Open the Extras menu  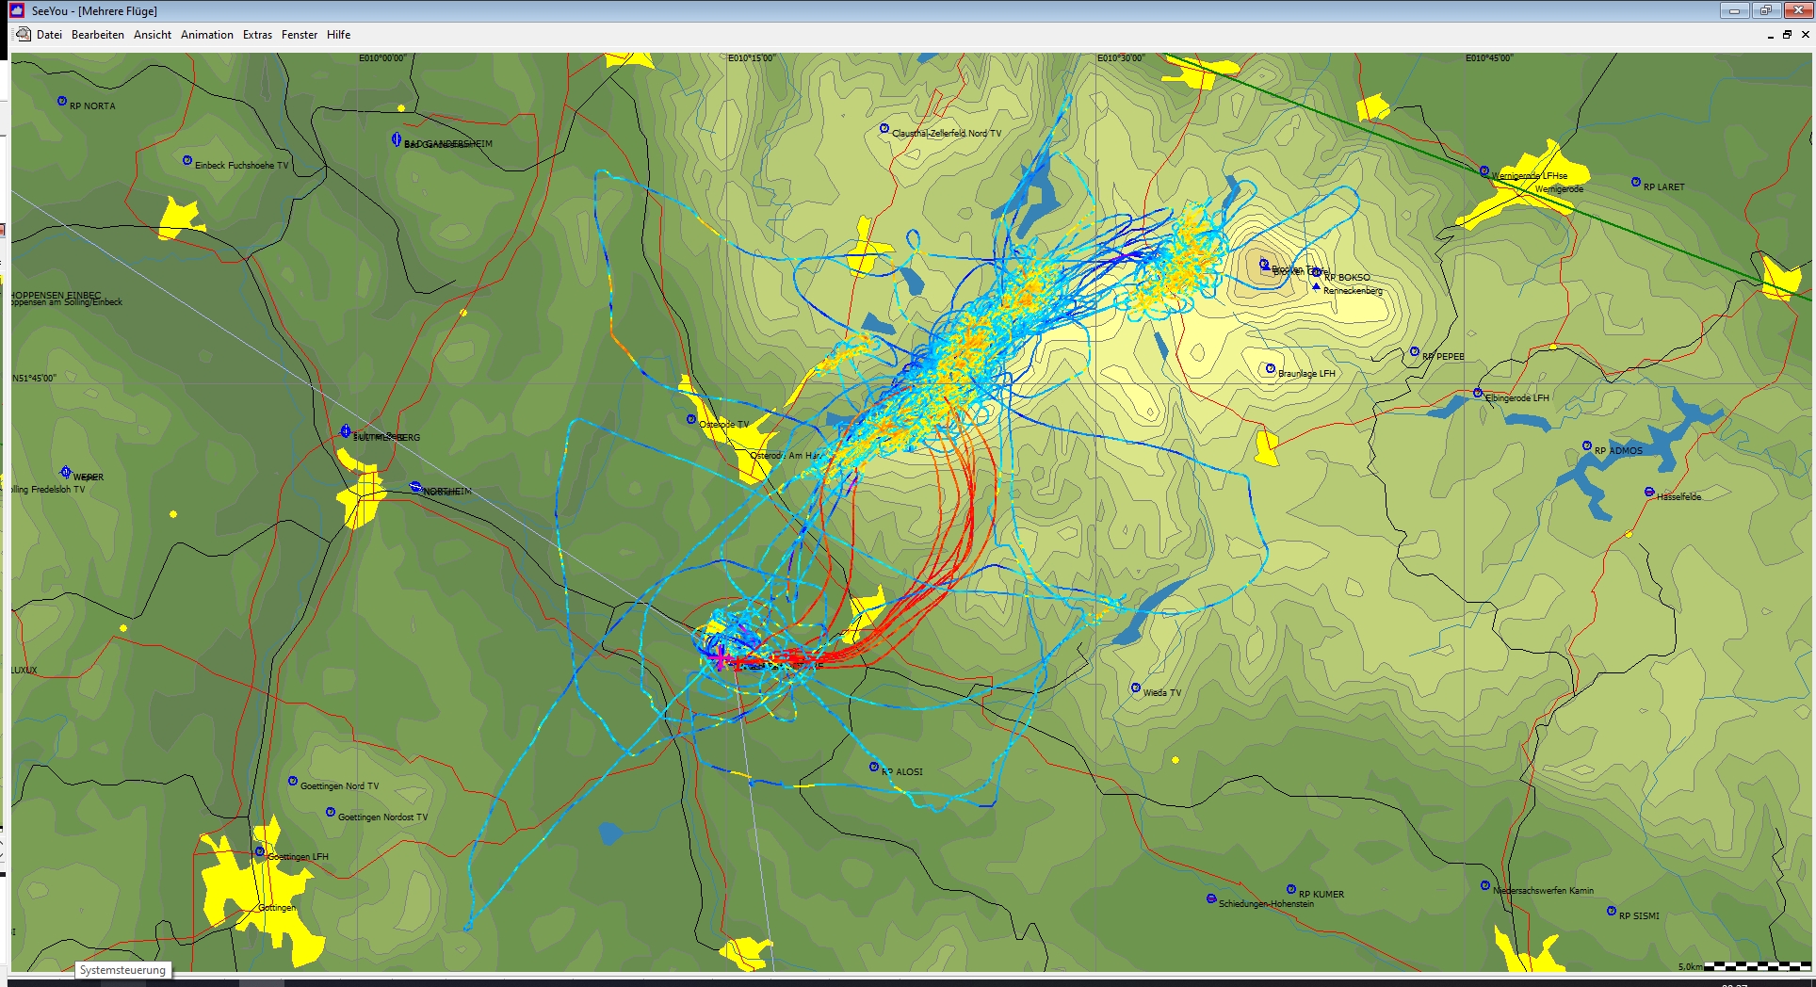[257, 35]
